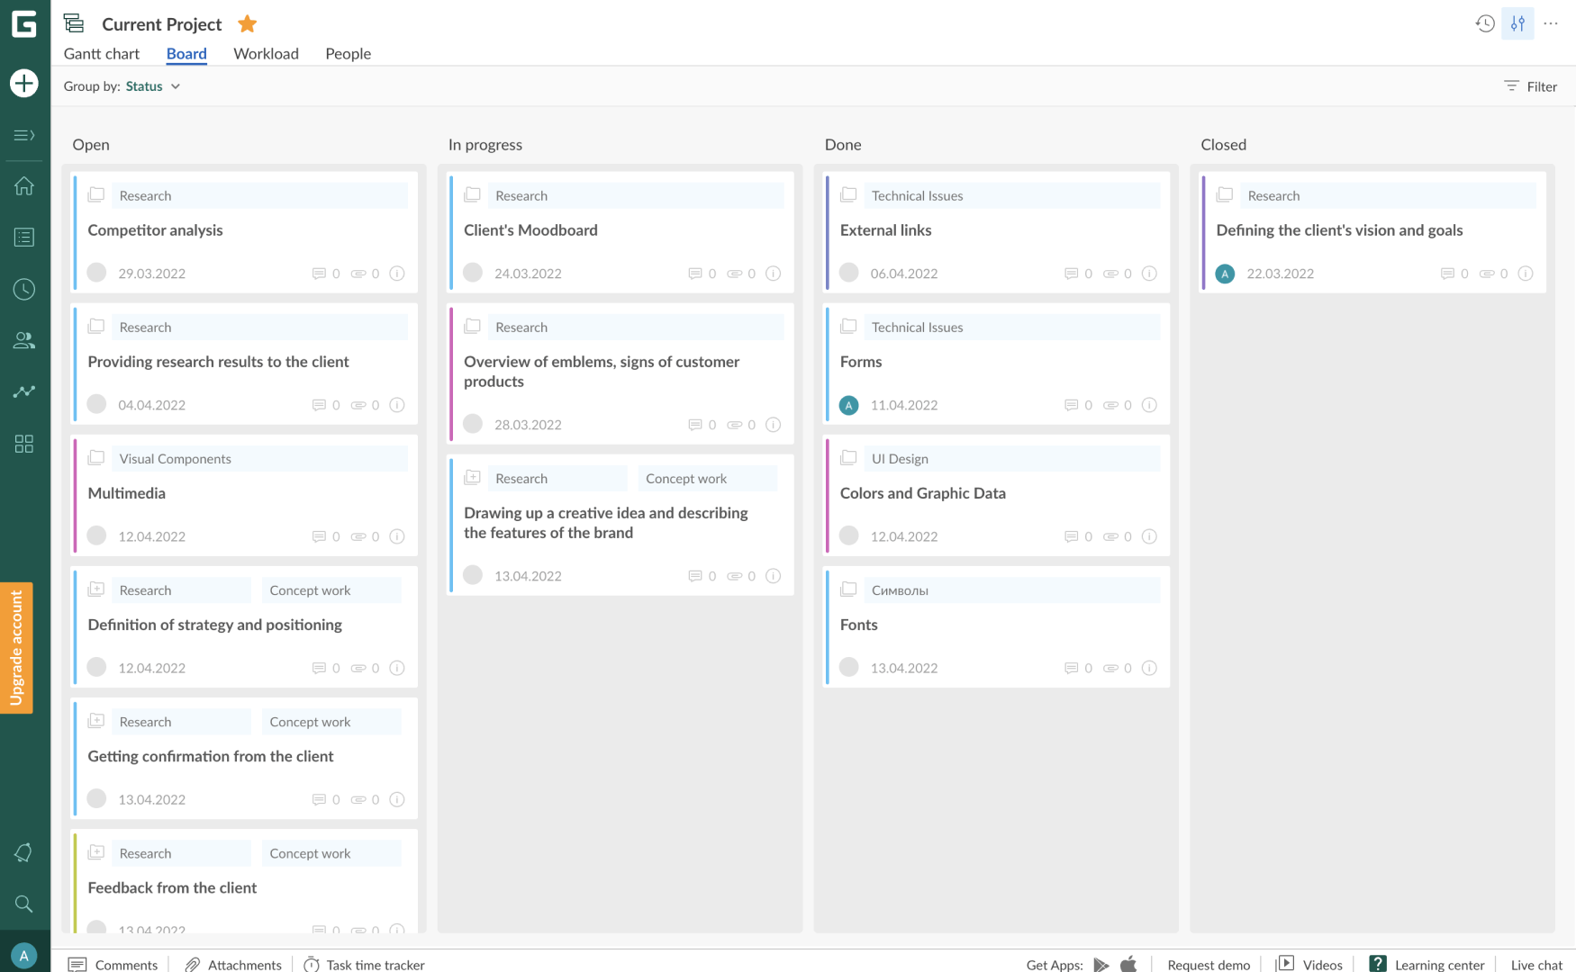The height and width of the screenshot is (972, 1576).
Task: Open comments icon on Forms card
Action: (x=1072, y=405)
